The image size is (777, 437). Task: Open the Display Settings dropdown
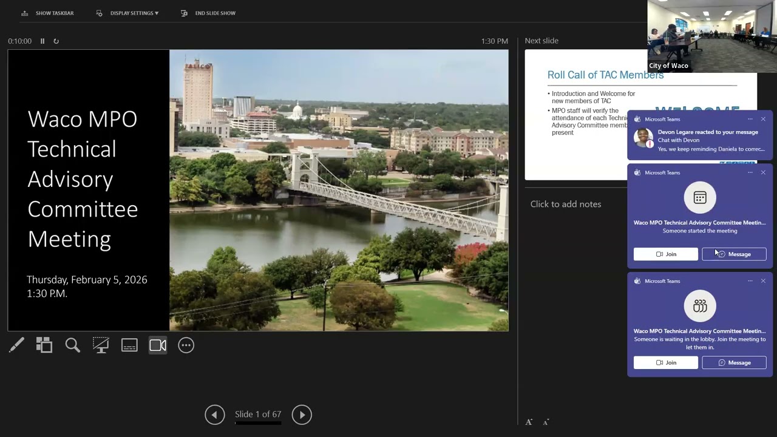point(127,13)
